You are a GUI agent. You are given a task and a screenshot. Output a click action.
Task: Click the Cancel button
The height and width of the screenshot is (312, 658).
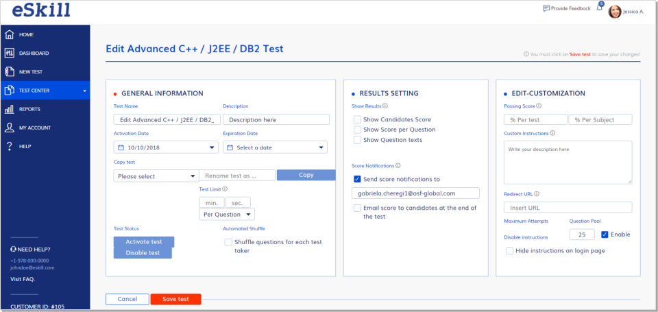127,299
